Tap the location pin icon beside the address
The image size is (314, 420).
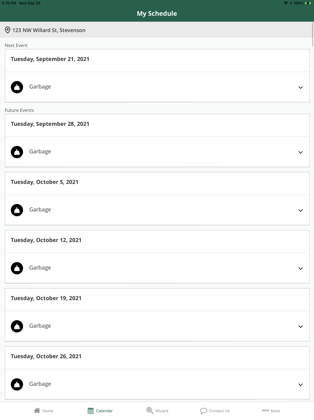[8, 30]
